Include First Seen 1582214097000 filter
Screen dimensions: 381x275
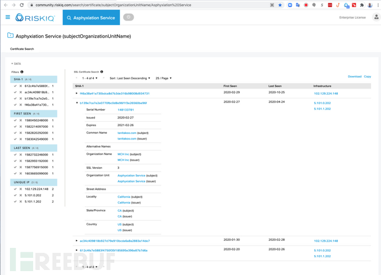coord(15,127)
